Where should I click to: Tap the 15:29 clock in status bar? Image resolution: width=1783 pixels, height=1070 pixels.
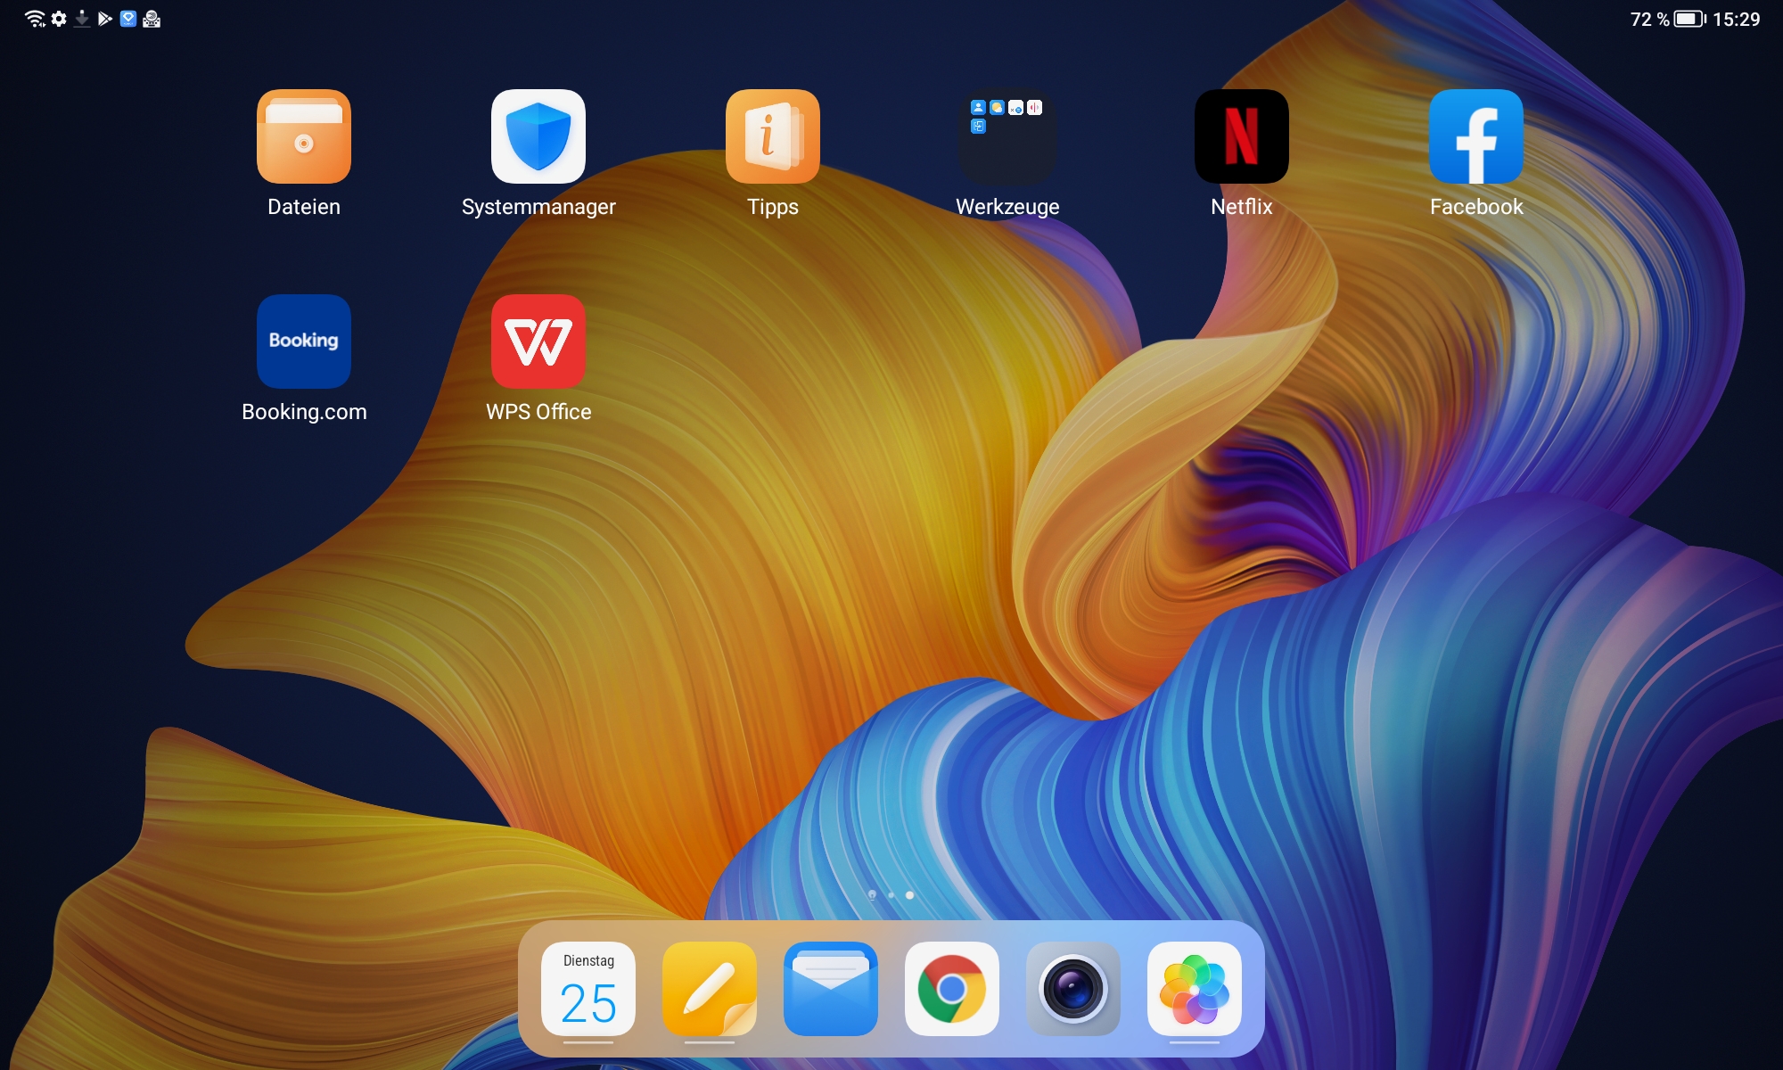coord(1737,19)
